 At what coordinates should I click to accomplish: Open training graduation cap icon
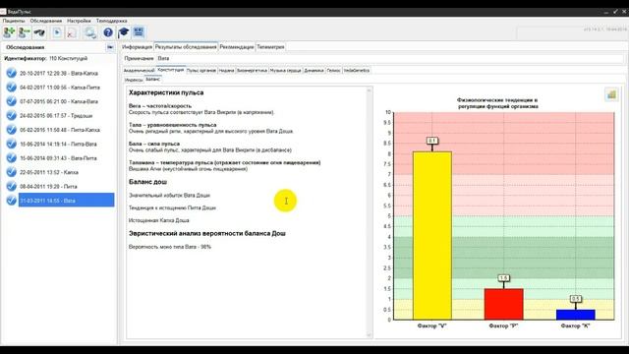tap(123, 32)
